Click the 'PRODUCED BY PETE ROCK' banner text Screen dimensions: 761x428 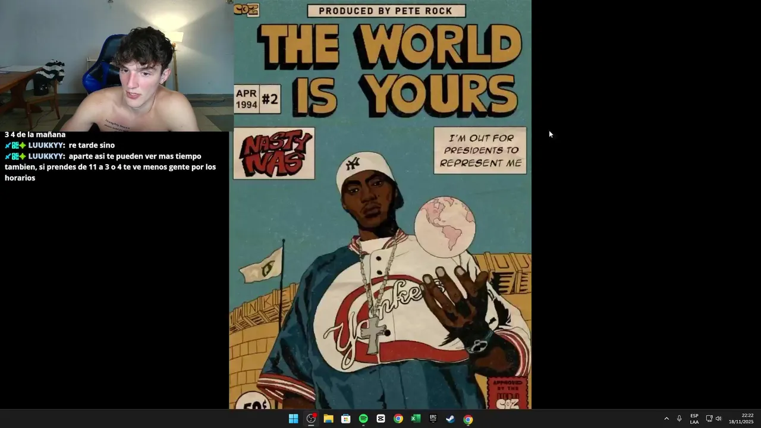(x=386, y=11)
